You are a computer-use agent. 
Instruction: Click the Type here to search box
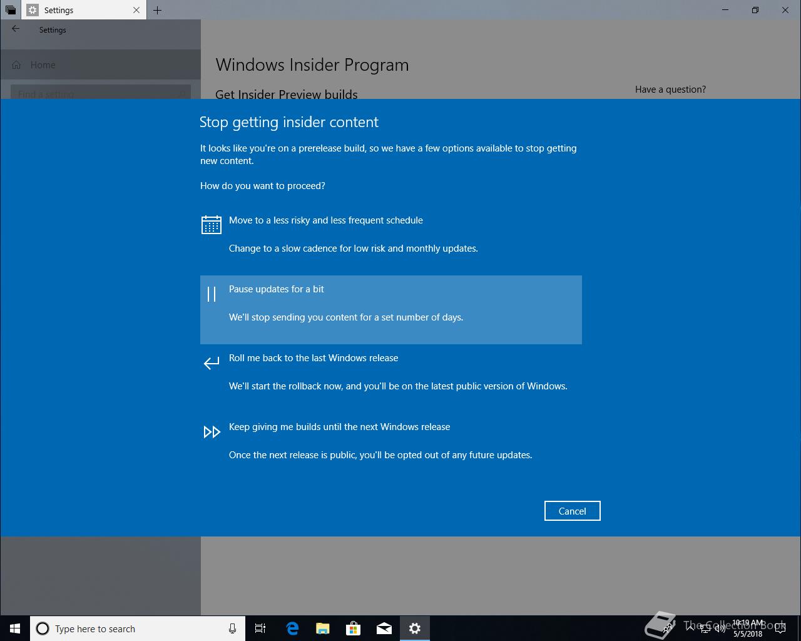coord(137,628)
